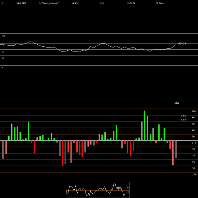Viewport: 198px width, 198px height.
Task: Click the 40 label on MR axis
Action: coord(193,130)
